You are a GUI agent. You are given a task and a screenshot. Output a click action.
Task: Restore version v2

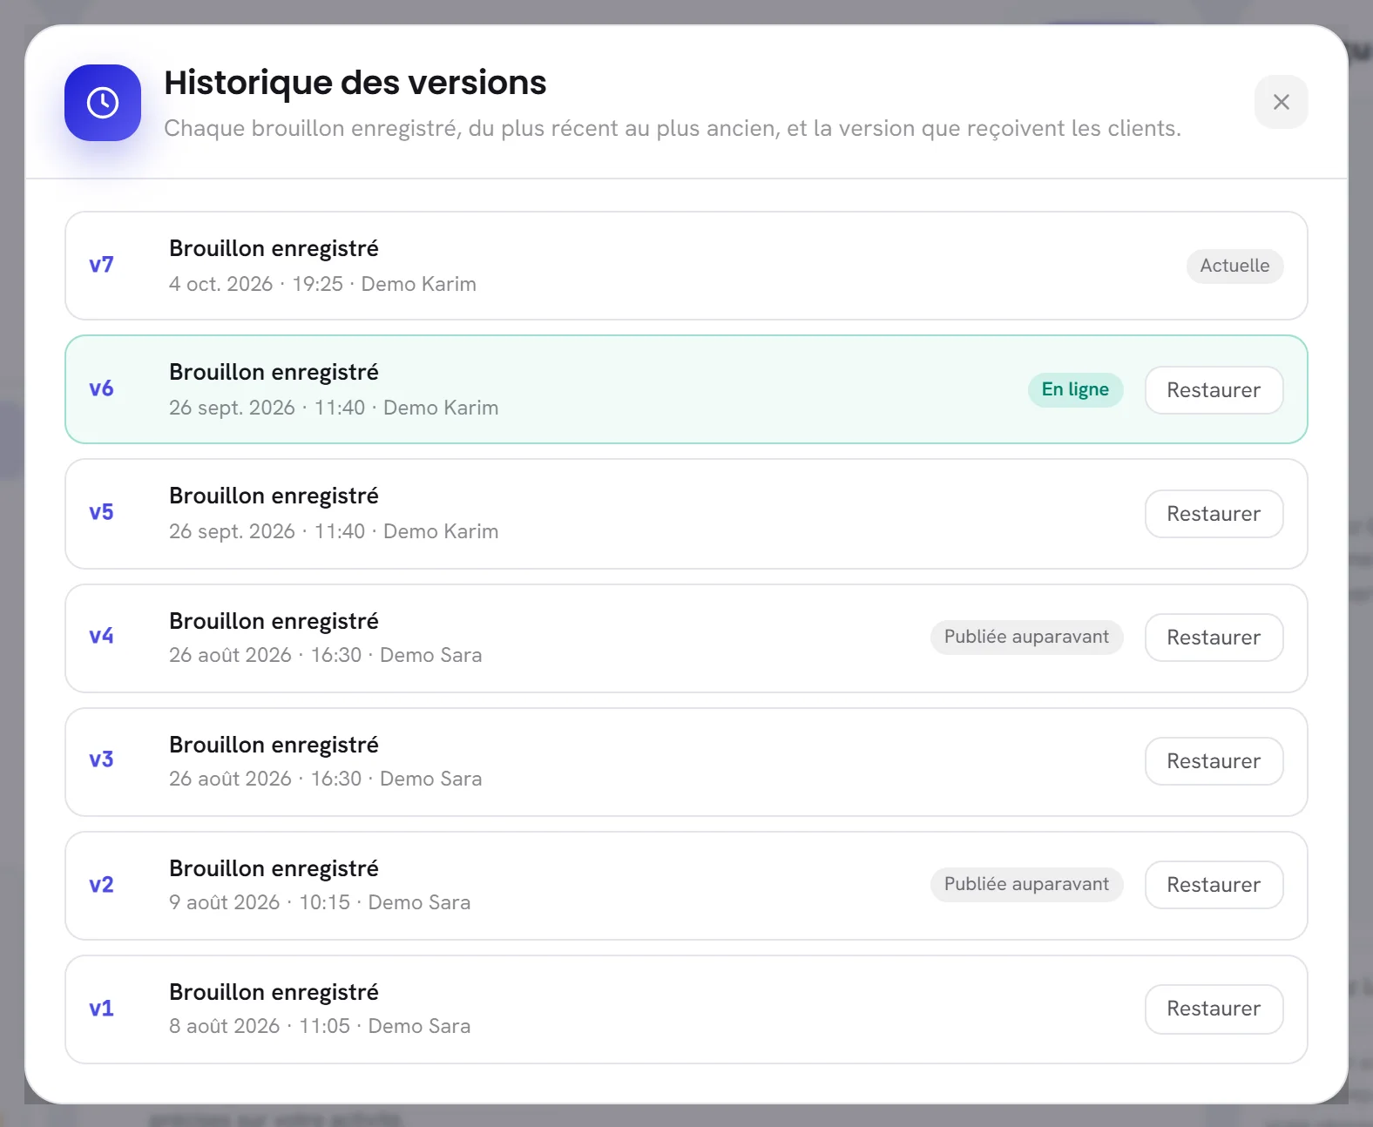[x=1214, y=885]
